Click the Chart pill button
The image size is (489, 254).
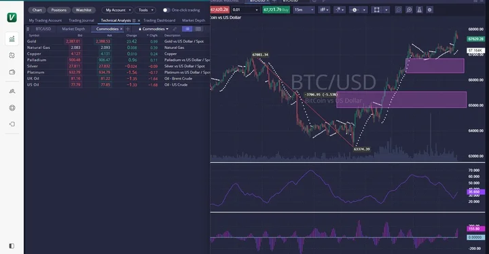(37, 10)
